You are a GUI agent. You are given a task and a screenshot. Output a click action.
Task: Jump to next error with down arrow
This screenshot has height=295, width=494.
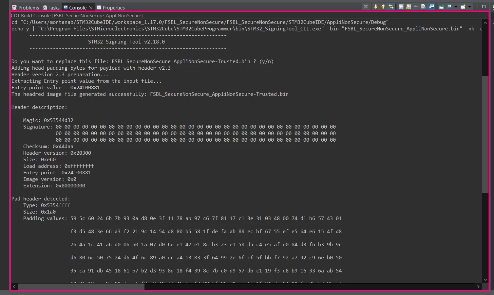pyautogui.click(x=376, y=7)
